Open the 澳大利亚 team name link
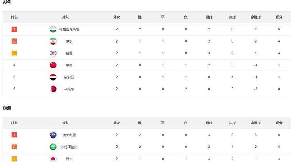Screen dimensions: 292x162 pyautogui.click(x=69, y=135)
